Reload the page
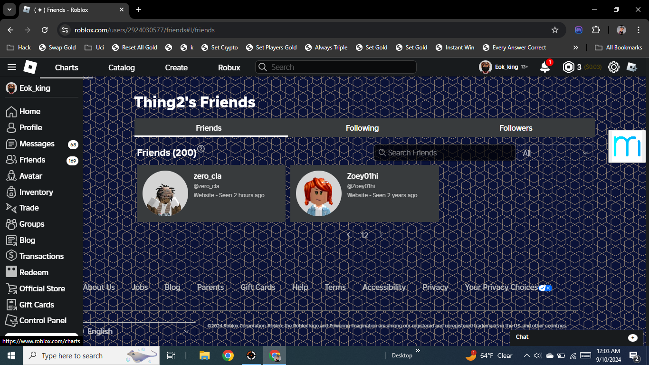Screen dimensions: 649x365 [x=45, y=30]
